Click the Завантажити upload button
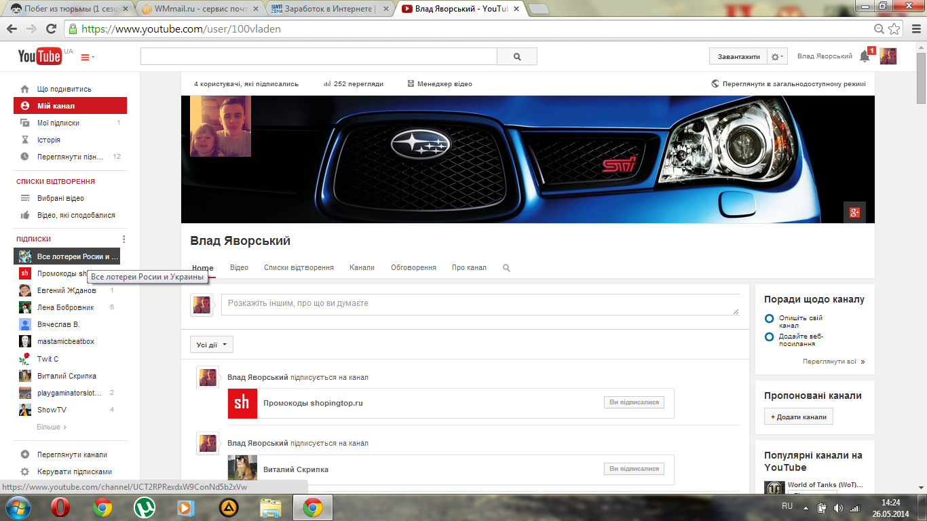This screenshot has height=521, width=927. point(738,57)
